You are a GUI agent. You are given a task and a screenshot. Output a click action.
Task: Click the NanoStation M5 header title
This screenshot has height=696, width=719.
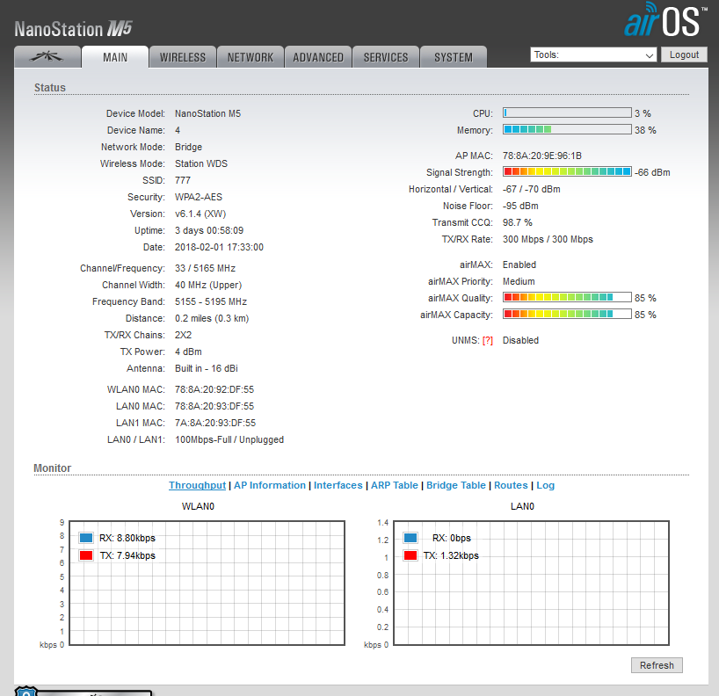point(73,29)
